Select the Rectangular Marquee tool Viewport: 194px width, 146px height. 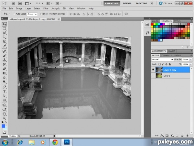(4, 29)
